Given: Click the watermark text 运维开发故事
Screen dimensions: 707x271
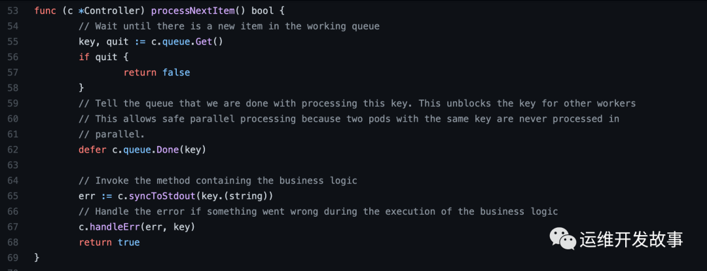Looking at the screenshot, I should (x=632, y=240).
